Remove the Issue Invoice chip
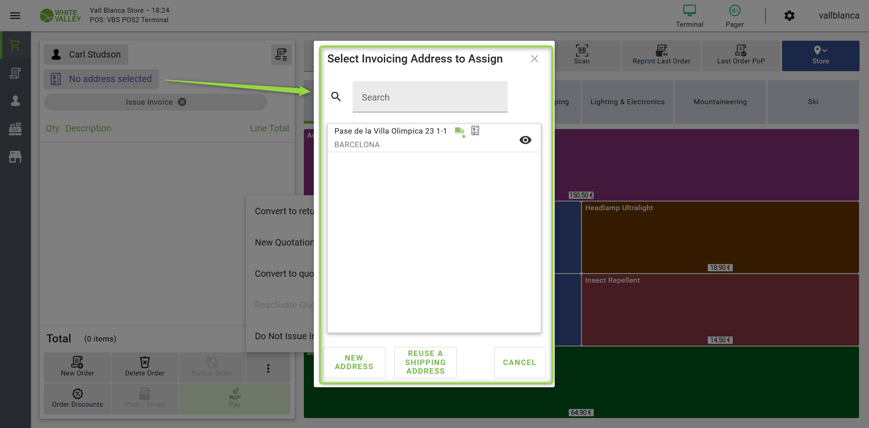The height and width of the screenshot is (428, 869). tap(182, 102)
